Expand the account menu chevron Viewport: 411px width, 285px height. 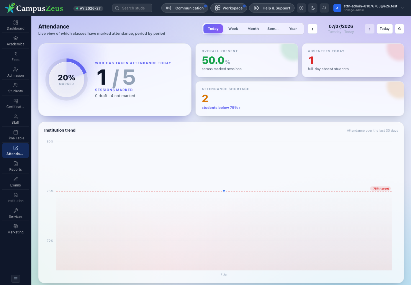pos(403,8)
